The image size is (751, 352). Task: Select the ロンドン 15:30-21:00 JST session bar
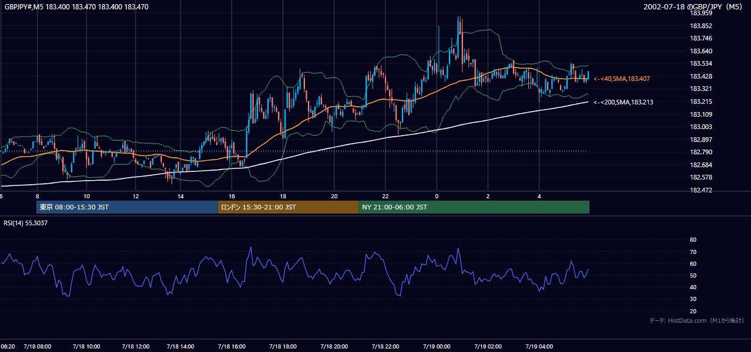289,207
